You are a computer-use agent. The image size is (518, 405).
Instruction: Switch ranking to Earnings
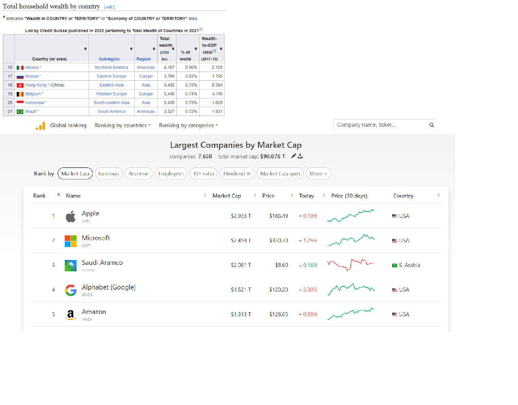[109, 174]
